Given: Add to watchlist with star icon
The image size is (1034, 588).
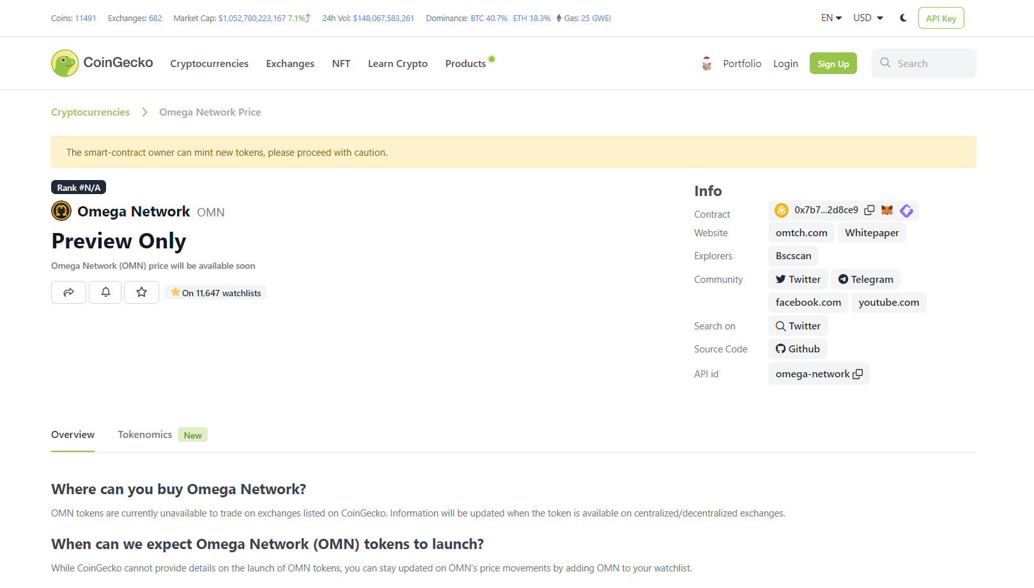Looking at the screenshot, I should click(141, 292).
